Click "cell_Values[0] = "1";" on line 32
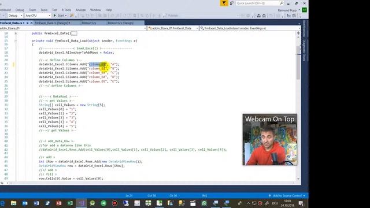Screen dimensions: 370x208 pos(58,109)
